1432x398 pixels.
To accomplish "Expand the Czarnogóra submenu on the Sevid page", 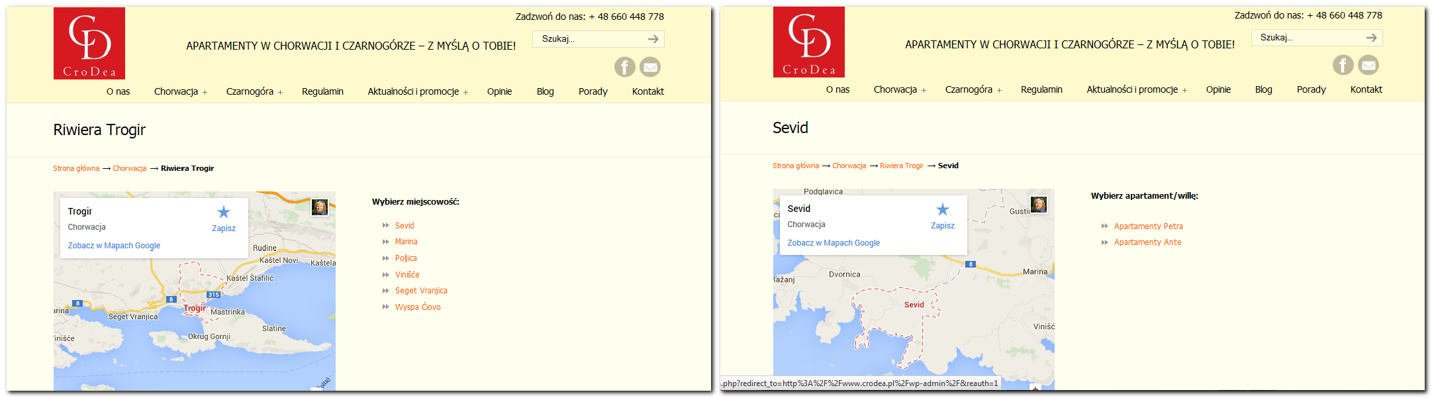I will [999, 91].
